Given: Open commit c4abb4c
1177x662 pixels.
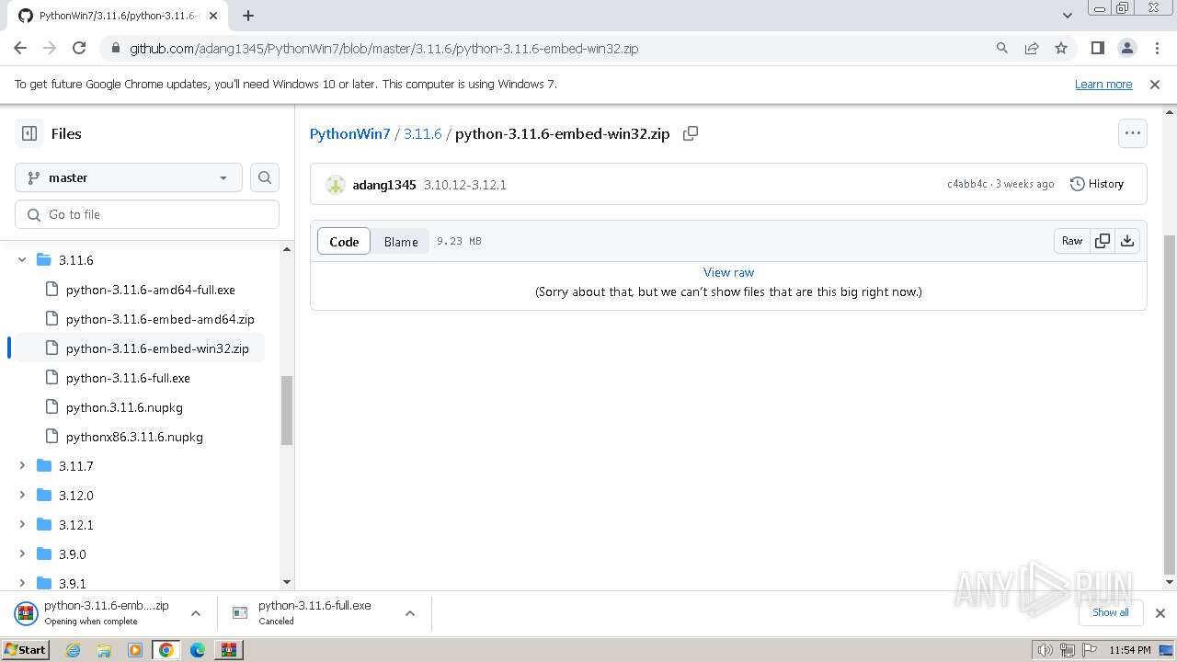Looking at the screenshot, I should click(x=967, y=184).
